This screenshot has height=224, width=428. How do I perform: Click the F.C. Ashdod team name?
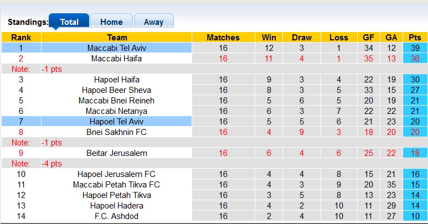[116, 216]
